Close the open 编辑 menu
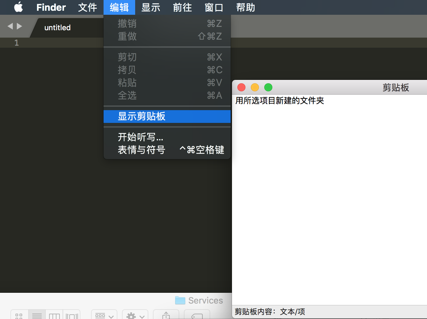 click(x=119, y=7)
